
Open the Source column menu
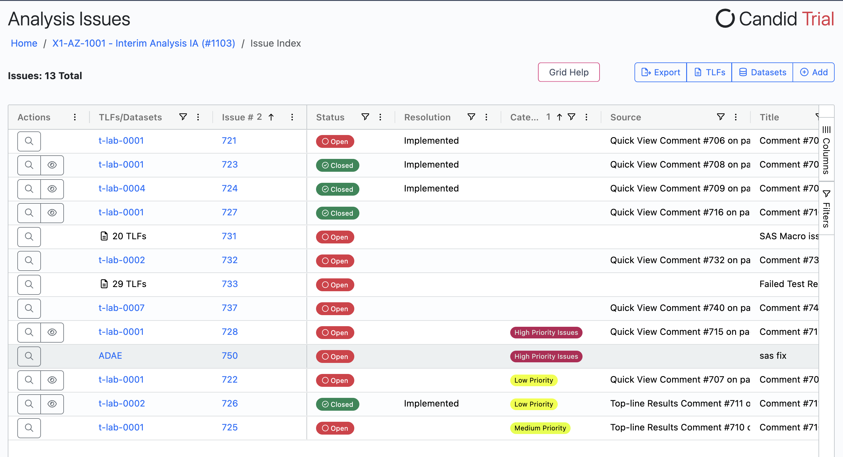pos(736,117)
